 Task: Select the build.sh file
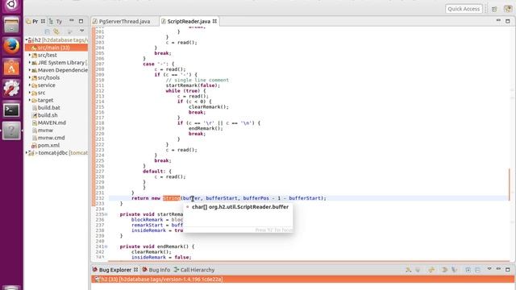(x=48, y=115)
